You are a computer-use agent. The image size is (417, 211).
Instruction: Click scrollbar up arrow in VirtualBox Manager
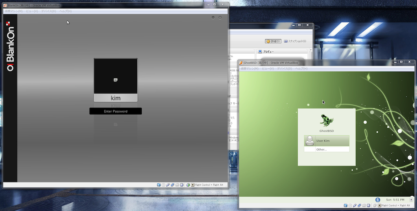(311, 50)
